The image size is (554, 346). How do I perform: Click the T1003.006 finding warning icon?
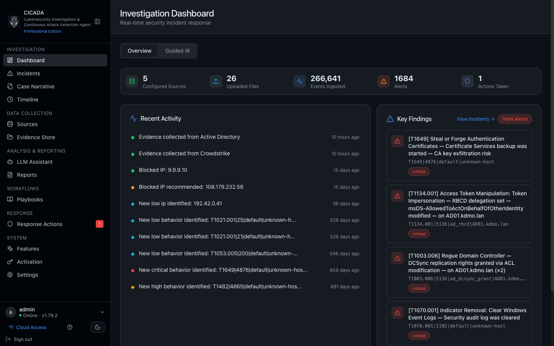[x=397, y=258]
